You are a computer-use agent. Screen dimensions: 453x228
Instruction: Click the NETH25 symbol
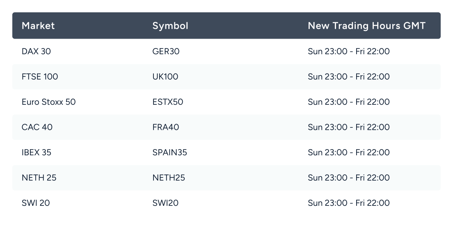coord(169,178)
